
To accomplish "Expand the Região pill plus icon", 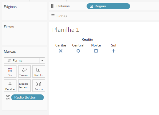I will point(91,6).
